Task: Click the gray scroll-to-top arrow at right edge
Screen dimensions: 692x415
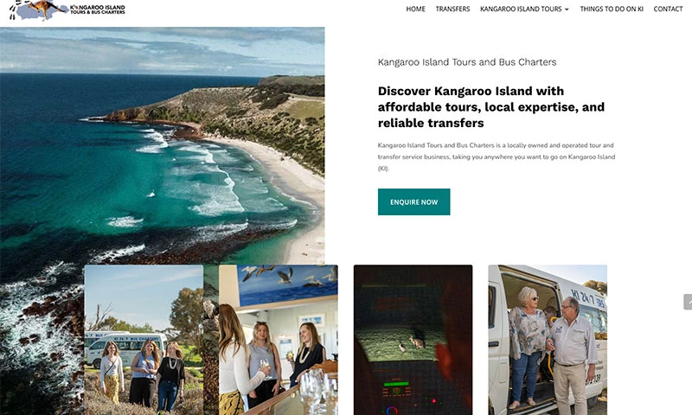Action: click(x=688, y=302)
